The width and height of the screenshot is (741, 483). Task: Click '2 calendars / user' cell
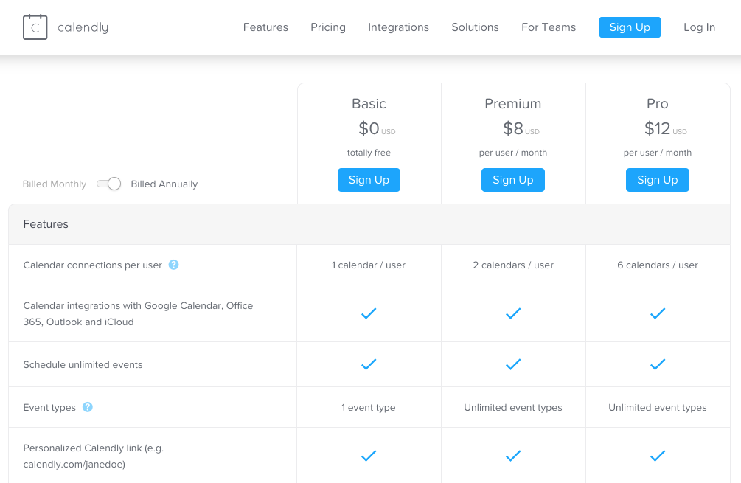click(513, 265)
